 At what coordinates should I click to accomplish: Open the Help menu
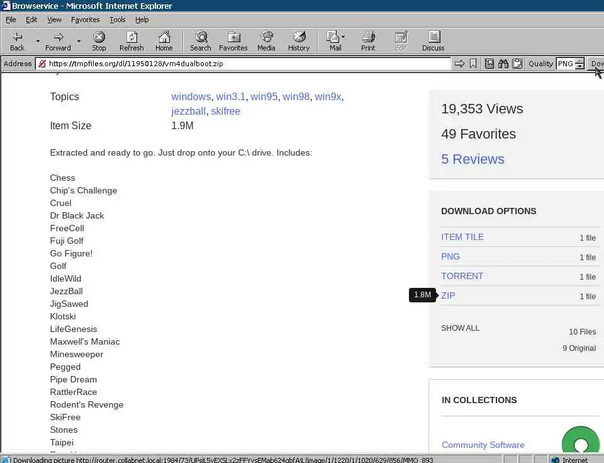(x=142, y=20)
